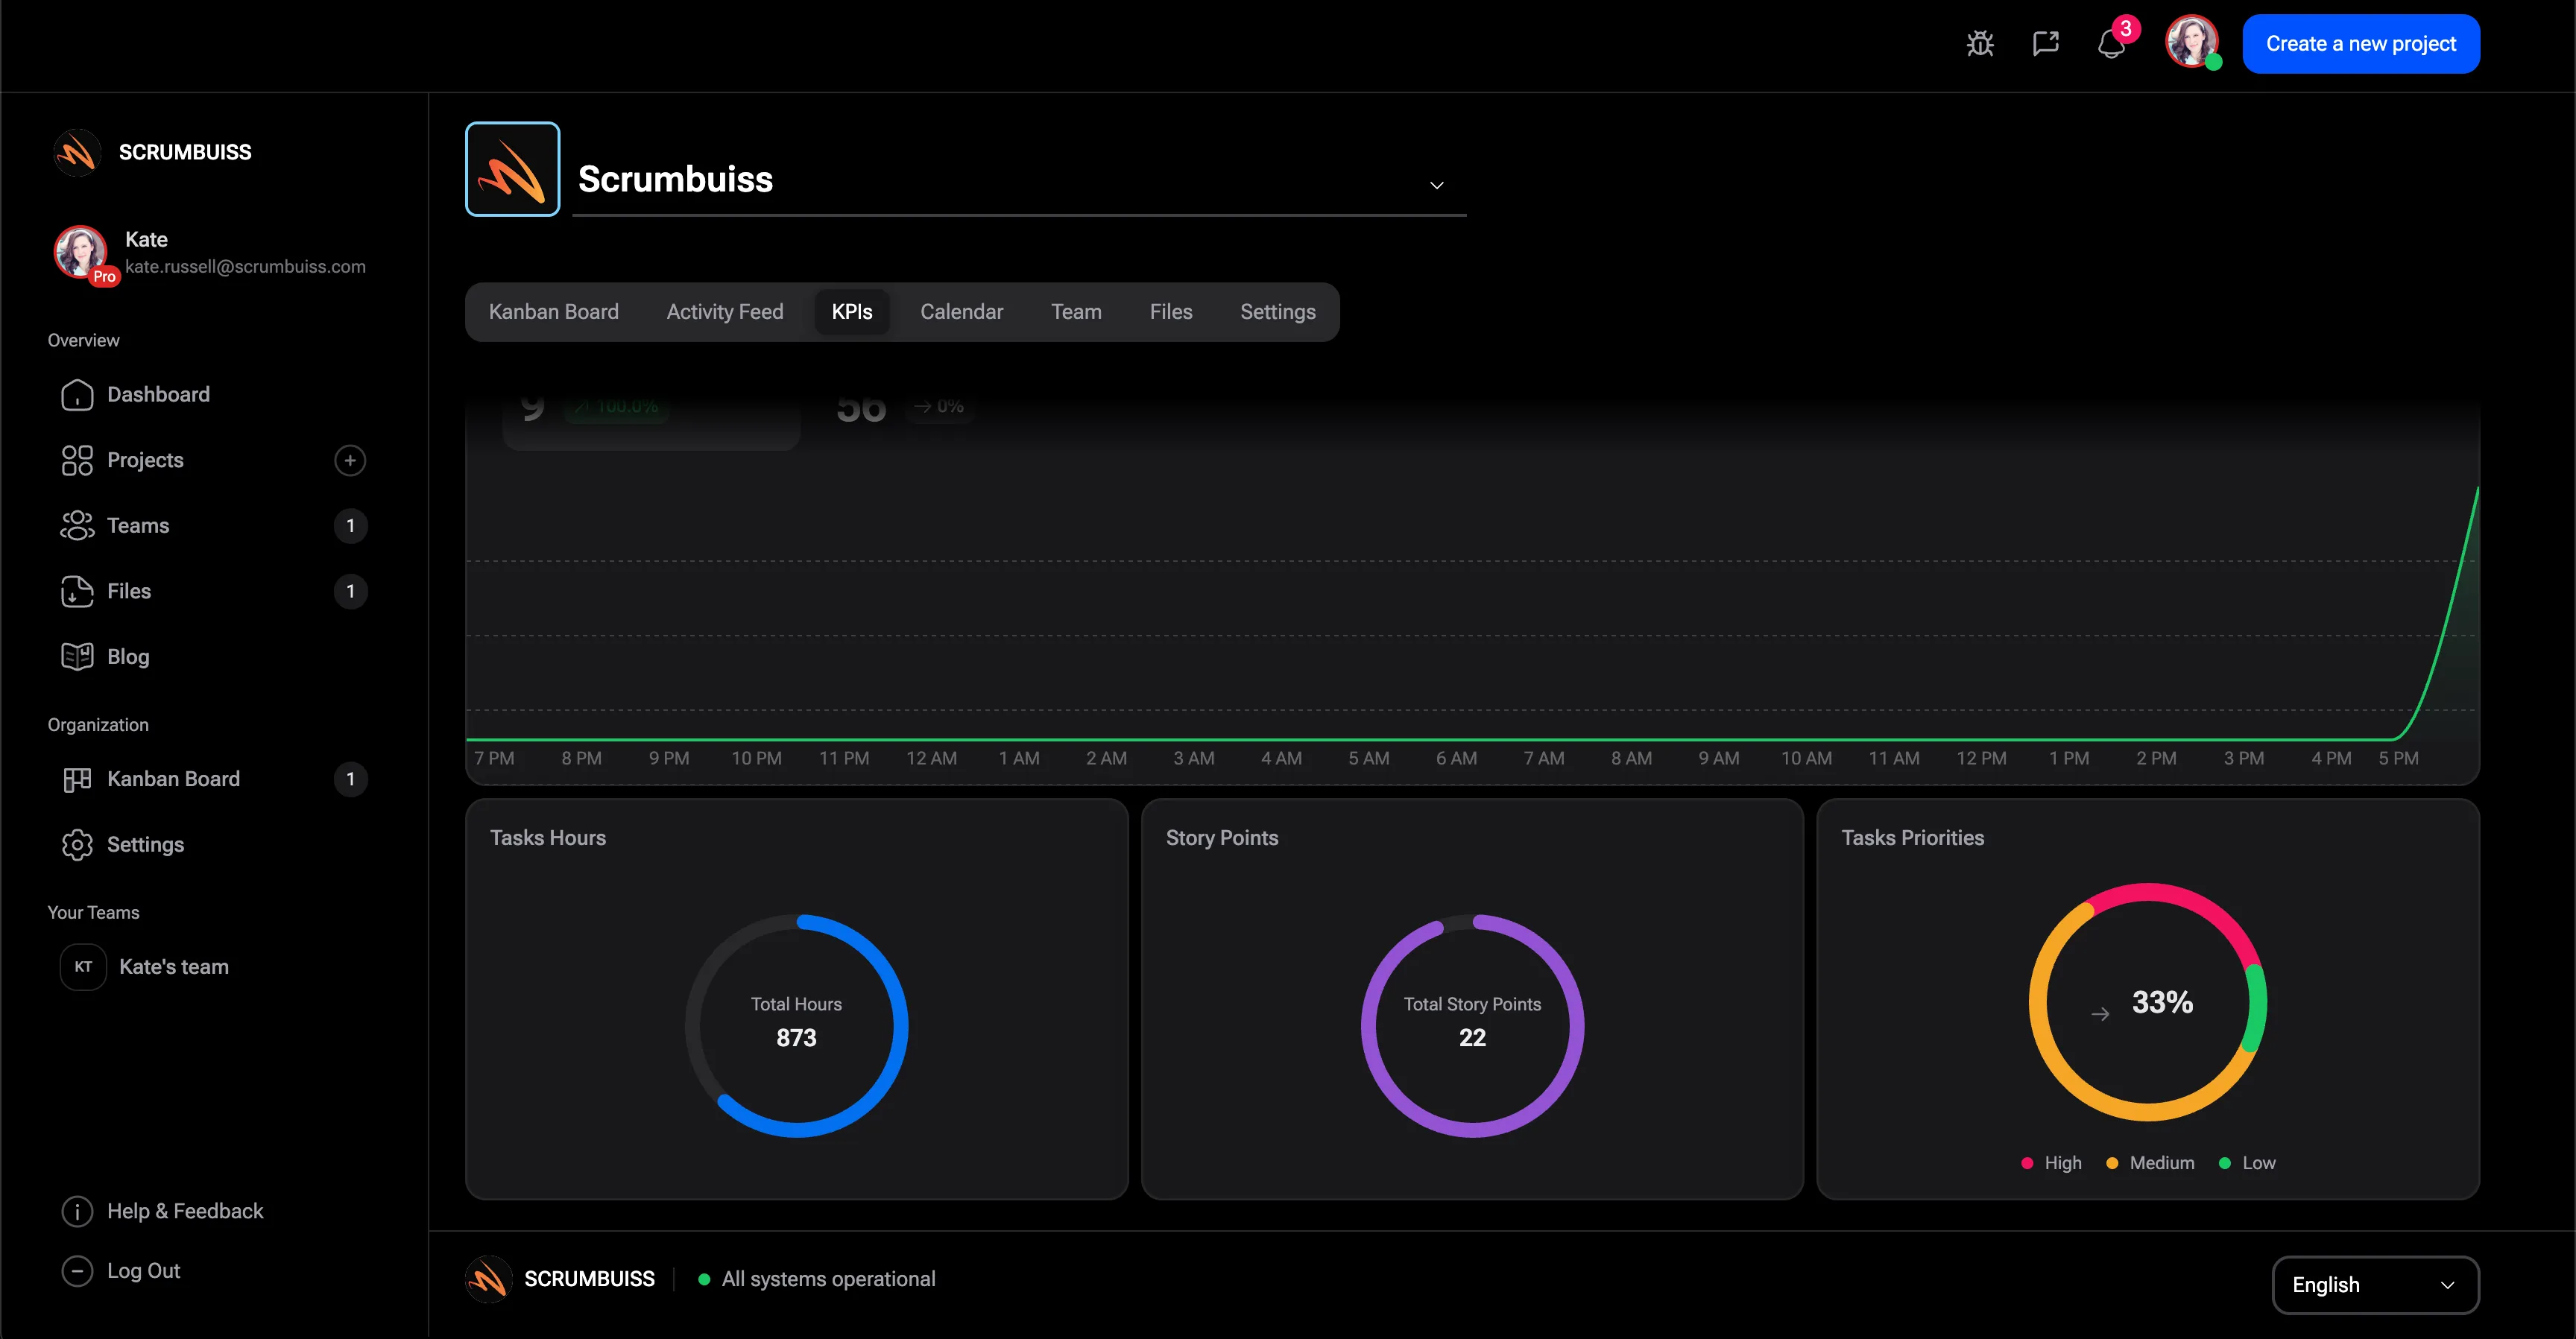
Task: Open the notifications bell
Action: 2110,44
